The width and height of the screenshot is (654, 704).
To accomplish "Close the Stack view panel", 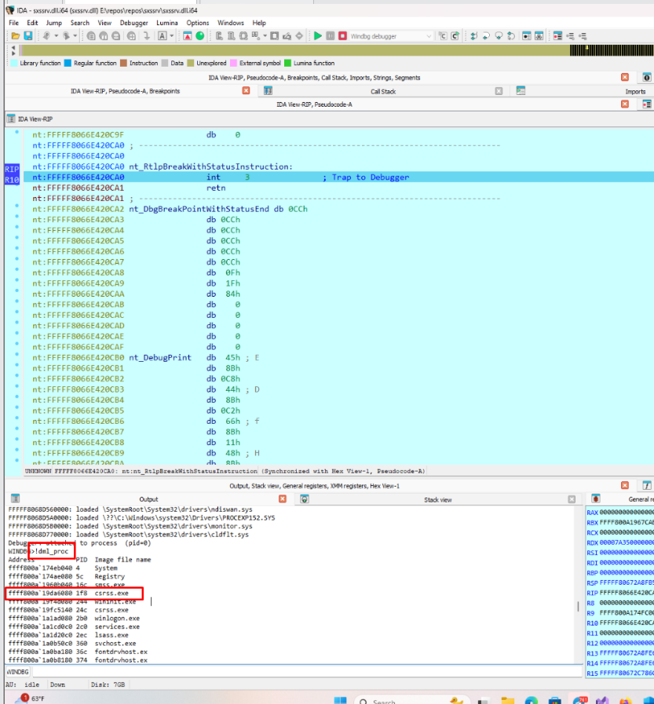I will (572, 499).
